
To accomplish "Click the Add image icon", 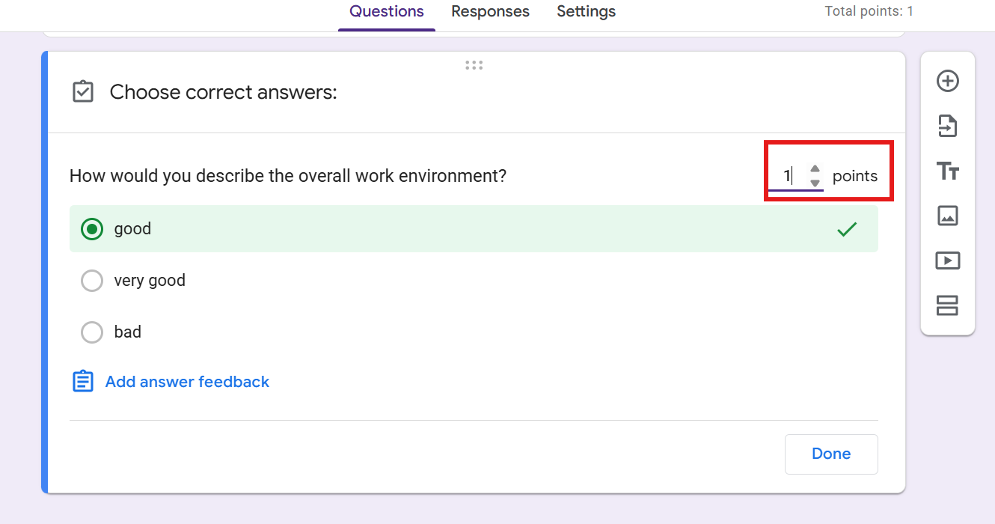I will pyautogui.click(x=948, y=216).
